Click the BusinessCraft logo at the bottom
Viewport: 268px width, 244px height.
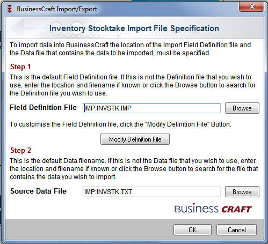point(213,208)
